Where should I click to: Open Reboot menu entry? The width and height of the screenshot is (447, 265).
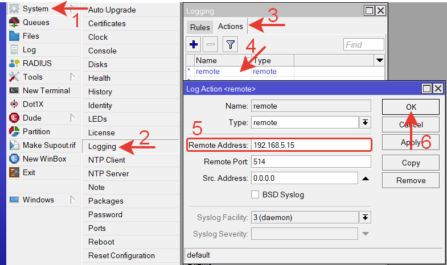pos(130,242)
